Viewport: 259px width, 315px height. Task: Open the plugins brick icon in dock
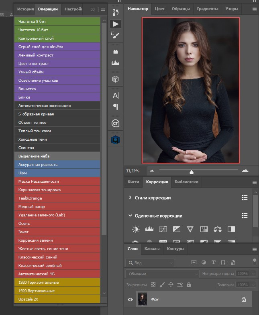click(x=116, y=52)
